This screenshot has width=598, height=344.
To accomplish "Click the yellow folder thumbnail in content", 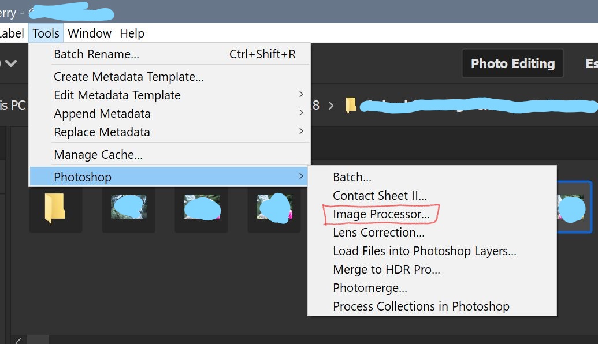I will [55, 208].
